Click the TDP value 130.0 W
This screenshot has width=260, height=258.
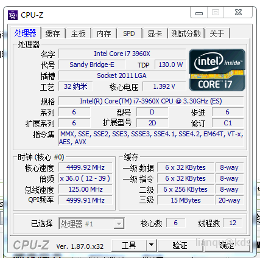170,64
